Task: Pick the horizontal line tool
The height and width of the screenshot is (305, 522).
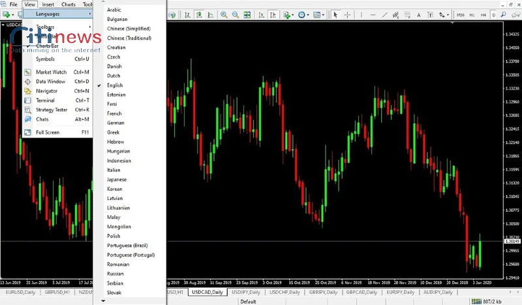Action: point(373,14)
